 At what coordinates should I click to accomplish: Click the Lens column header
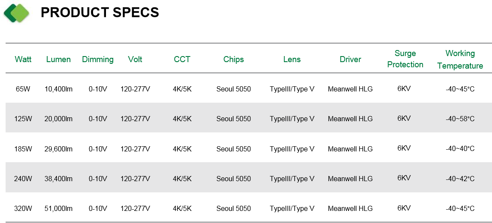pos(292,60)
